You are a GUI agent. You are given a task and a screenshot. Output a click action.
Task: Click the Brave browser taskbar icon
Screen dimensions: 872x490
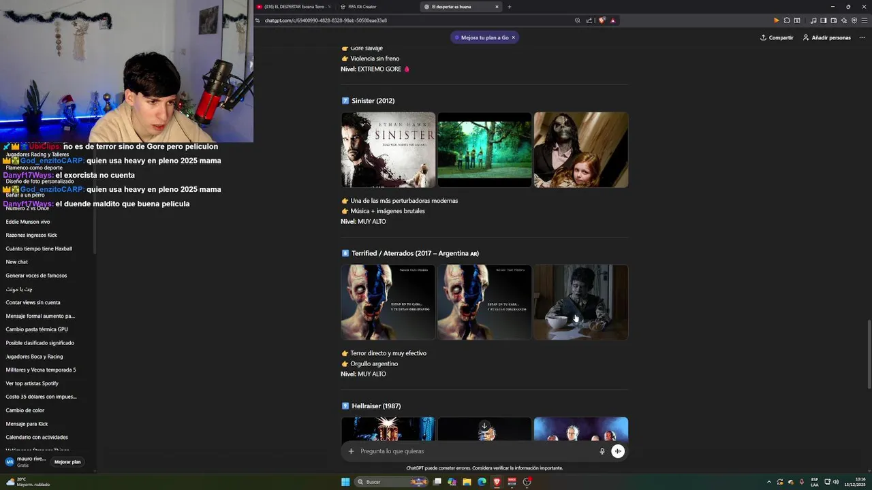[x=497, y=482]
